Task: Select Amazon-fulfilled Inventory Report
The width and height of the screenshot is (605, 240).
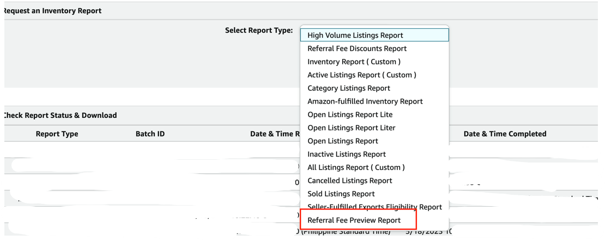Action: [374, 101]
